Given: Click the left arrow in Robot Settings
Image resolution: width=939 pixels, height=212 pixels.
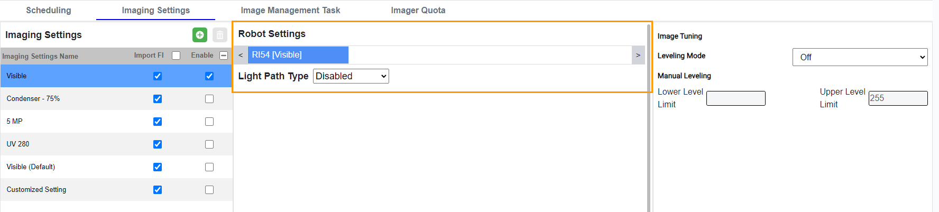Looking at the screenshot, I should point(241,55).
